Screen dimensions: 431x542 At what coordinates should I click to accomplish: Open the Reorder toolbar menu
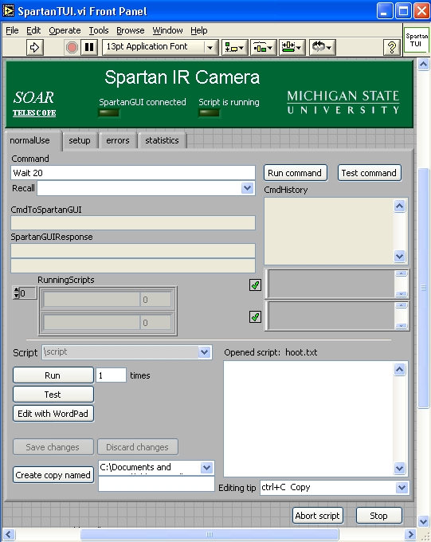coord(322,47)
